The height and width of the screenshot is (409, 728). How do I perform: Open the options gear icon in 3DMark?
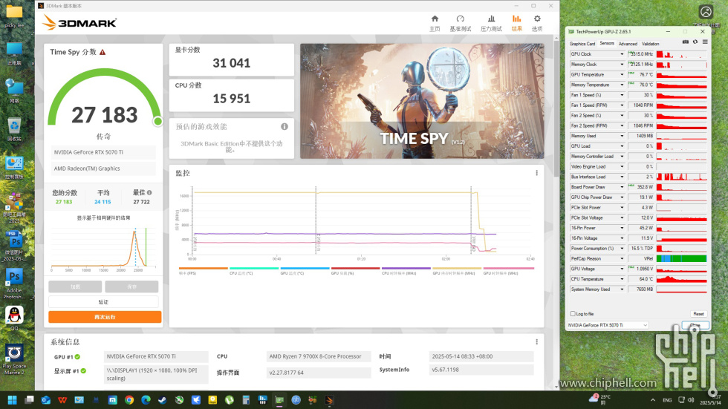click(x=536, y=22)
